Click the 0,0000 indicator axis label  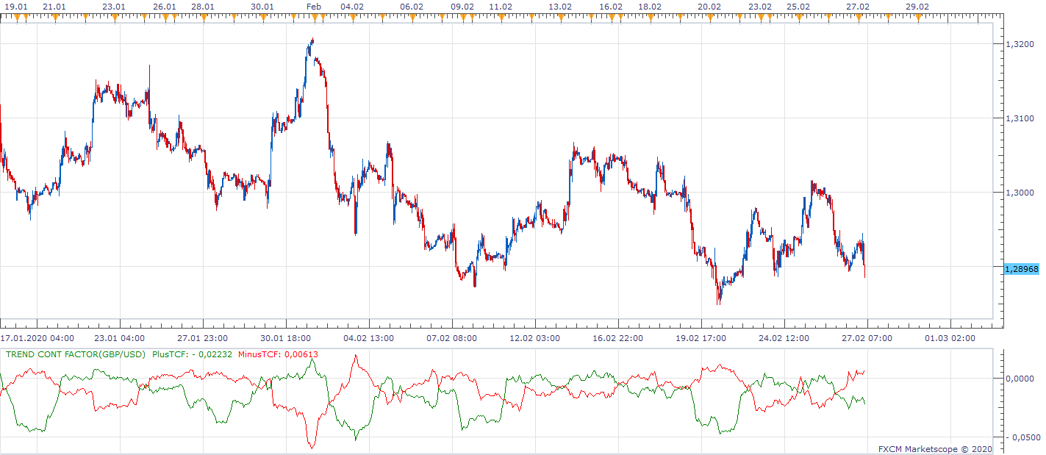(x=1020, y=378)
